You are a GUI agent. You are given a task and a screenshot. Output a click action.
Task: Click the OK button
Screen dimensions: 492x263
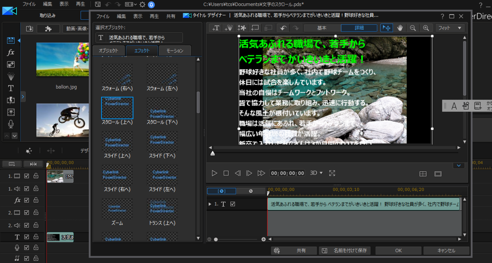click(398, 251)
